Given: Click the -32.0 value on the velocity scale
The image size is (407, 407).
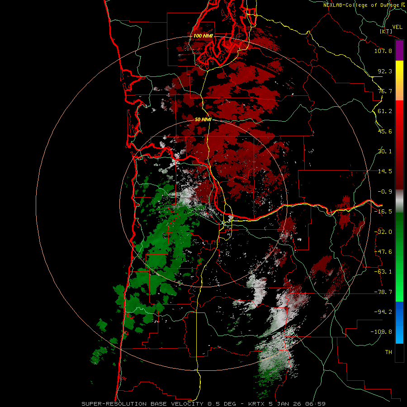Looking at the screenshot, I should click(x=383, y=232).
